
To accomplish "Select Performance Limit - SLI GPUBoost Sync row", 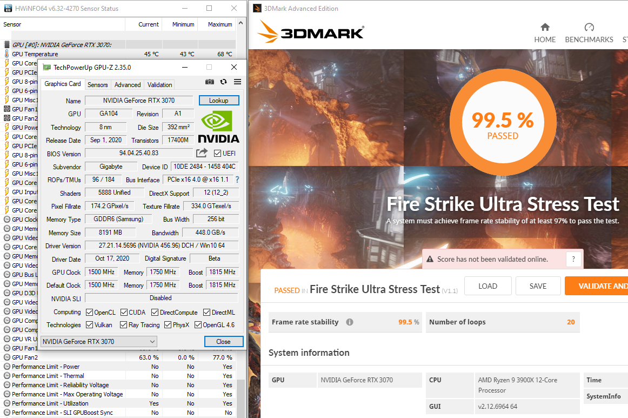I will tap(119, 413).
